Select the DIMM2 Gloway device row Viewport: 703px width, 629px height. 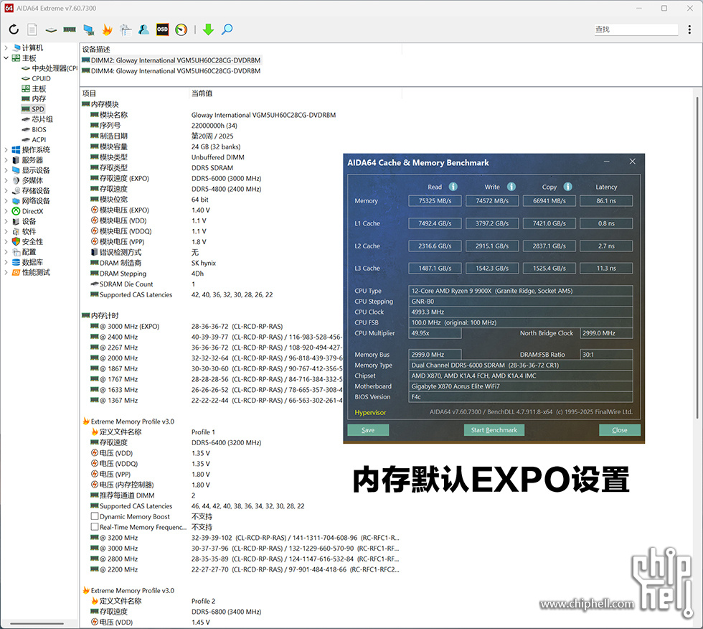coord(171,60)
